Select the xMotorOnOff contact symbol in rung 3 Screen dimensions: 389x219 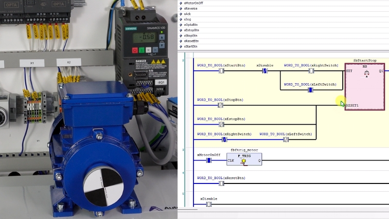[209, 161]
